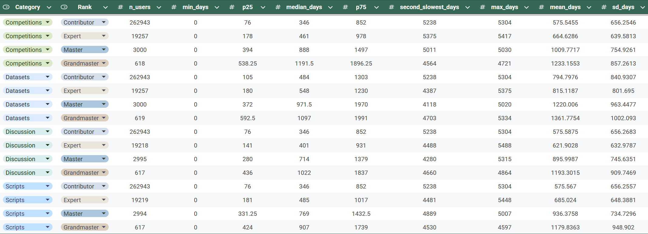
Task: Select the mean_days cell showing 1009.7717
Action: pos(565,50)
